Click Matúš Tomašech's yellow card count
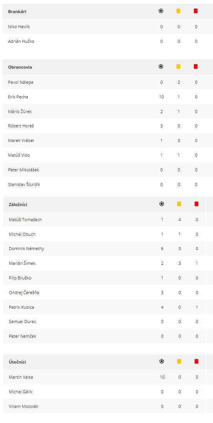The width and height of the screenshot is (213, 423). [179, 220]
